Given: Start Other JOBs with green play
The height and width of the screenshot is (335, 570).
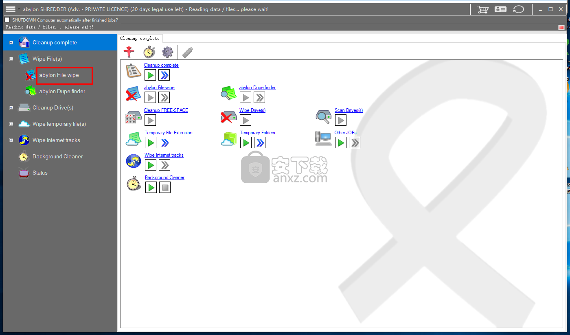Looking at the screenshot, I should coord(341,142).
